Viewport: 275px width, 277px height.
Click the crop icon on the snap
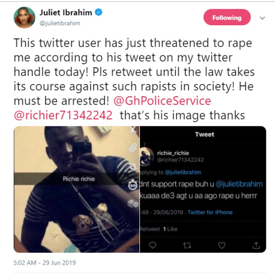point(133,166)
